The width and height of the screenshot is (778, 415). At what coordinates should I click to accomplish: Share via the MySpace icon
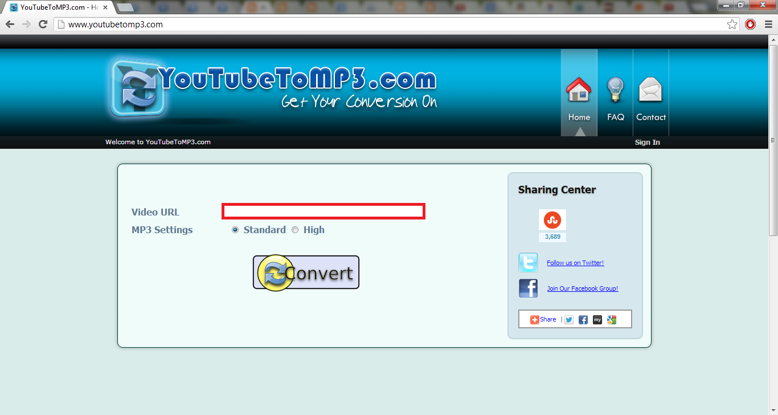pyautogui.click(x=597, y=320)
